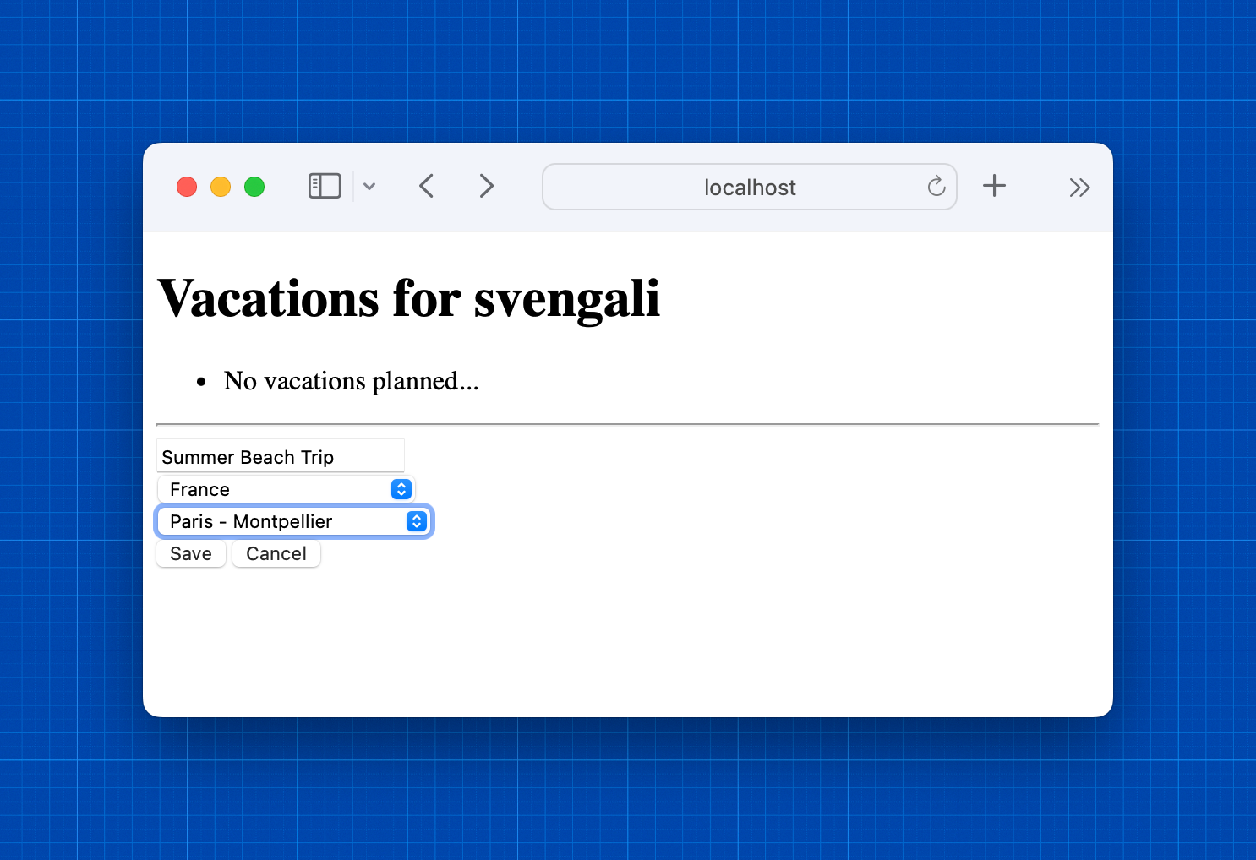
Task: Select the "Vacations for svengali" heading
Action: click(x=408, y=298)
